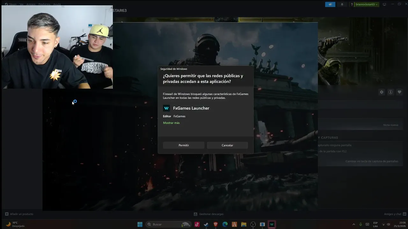This screenshot has width=408, height=229.
Task: Switch Steam to Big Picture mode icon
Action: click(384, 4)
